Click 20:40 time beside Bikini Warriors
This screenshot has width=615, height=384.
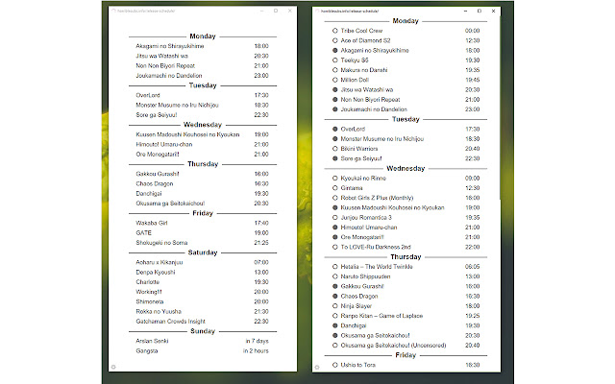pyautogui.click(x=472, y=149)
